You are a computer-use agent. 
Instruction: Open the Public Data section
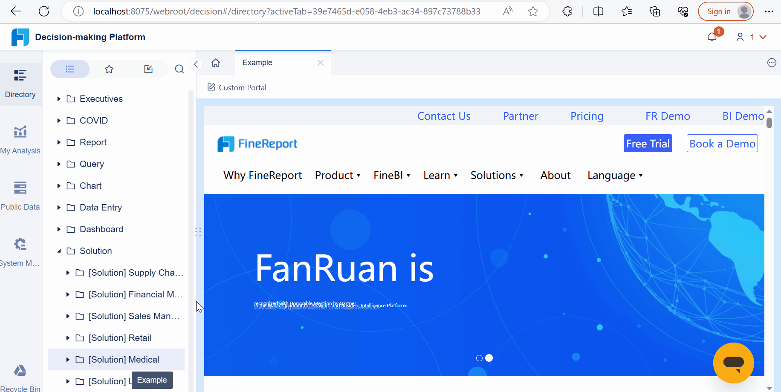pos(20,195)
